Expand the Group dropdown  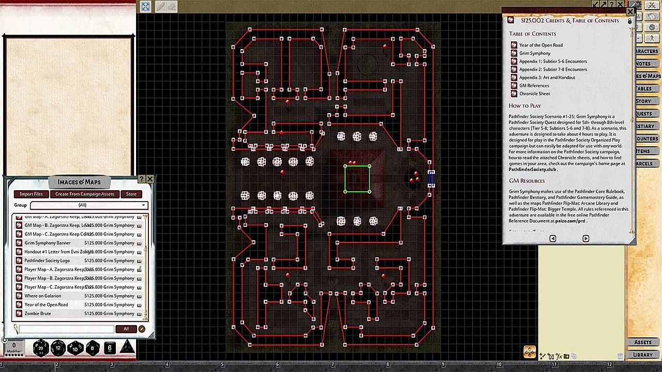[89, 205]
